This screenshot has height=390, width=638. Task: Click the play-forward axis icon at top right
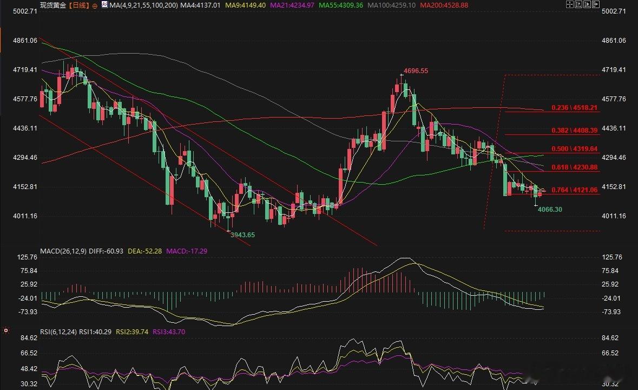(587, 4)
